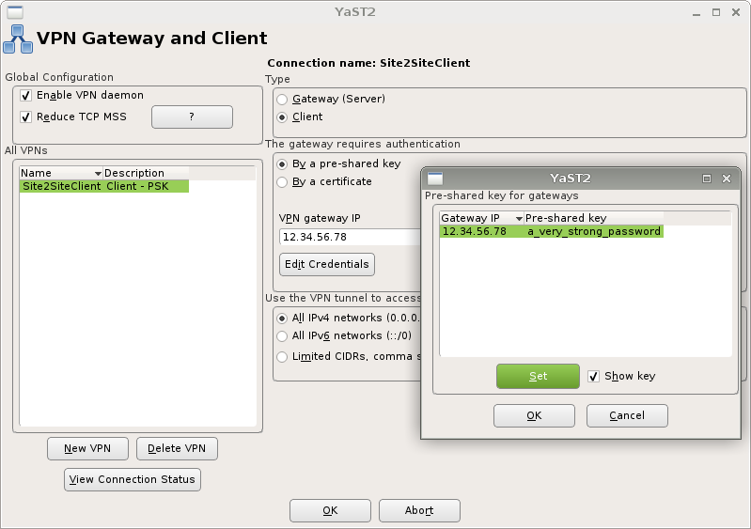Uncheck Reduce TCP MSS option
Viewport: 751px width, 529px height.
pos(26,117)
